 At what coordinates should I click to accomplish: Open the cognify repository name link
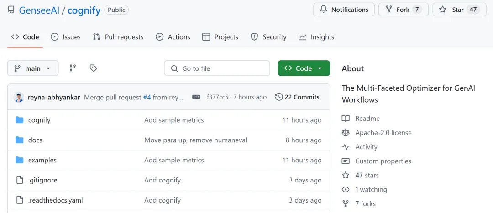coord(84,10)
